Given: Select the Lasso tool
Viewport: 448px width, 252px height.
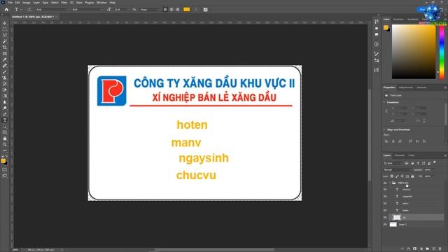Looking at the screenshot, I should tap(5, 36).
